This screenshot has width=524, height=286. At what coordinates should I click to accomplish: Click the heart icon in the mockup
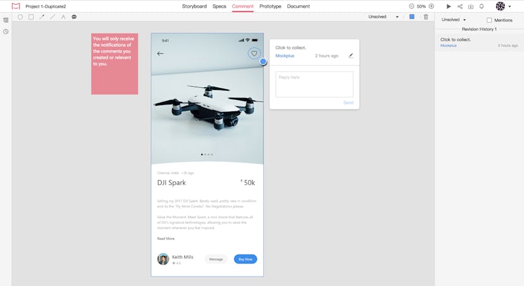coord(254,53)
